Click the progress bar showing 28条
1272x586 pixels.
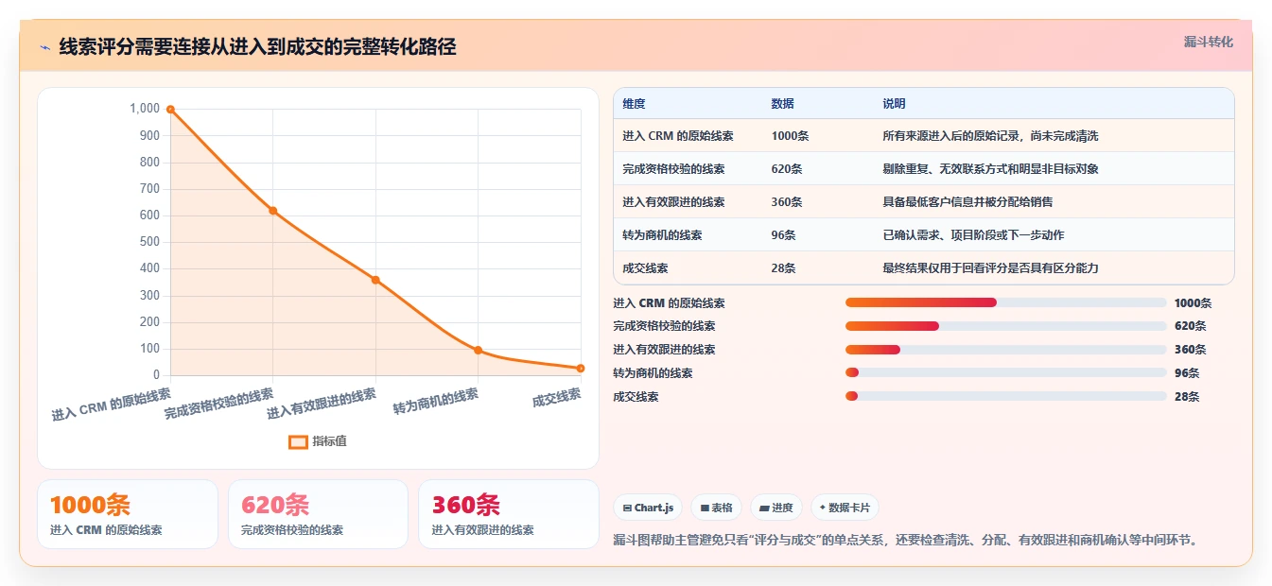(1005, 396)
